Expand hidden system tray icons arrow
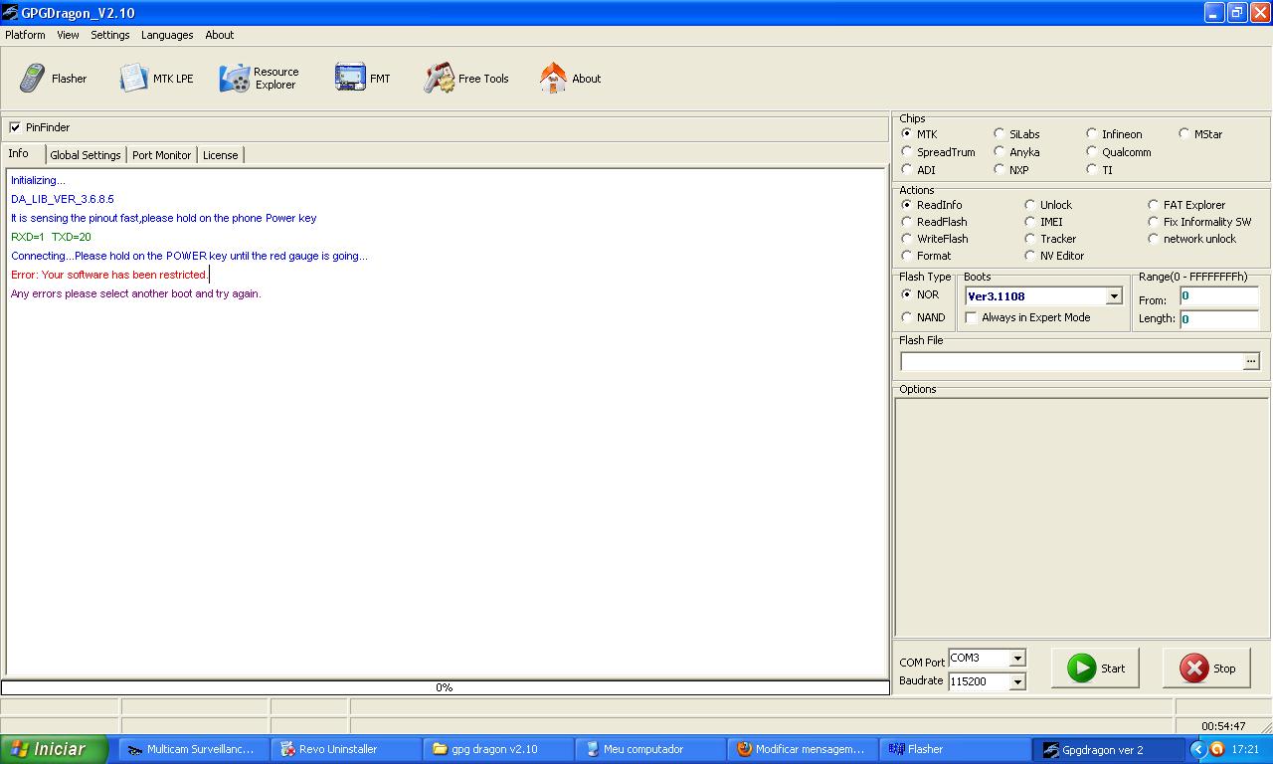 [1197, 749]
